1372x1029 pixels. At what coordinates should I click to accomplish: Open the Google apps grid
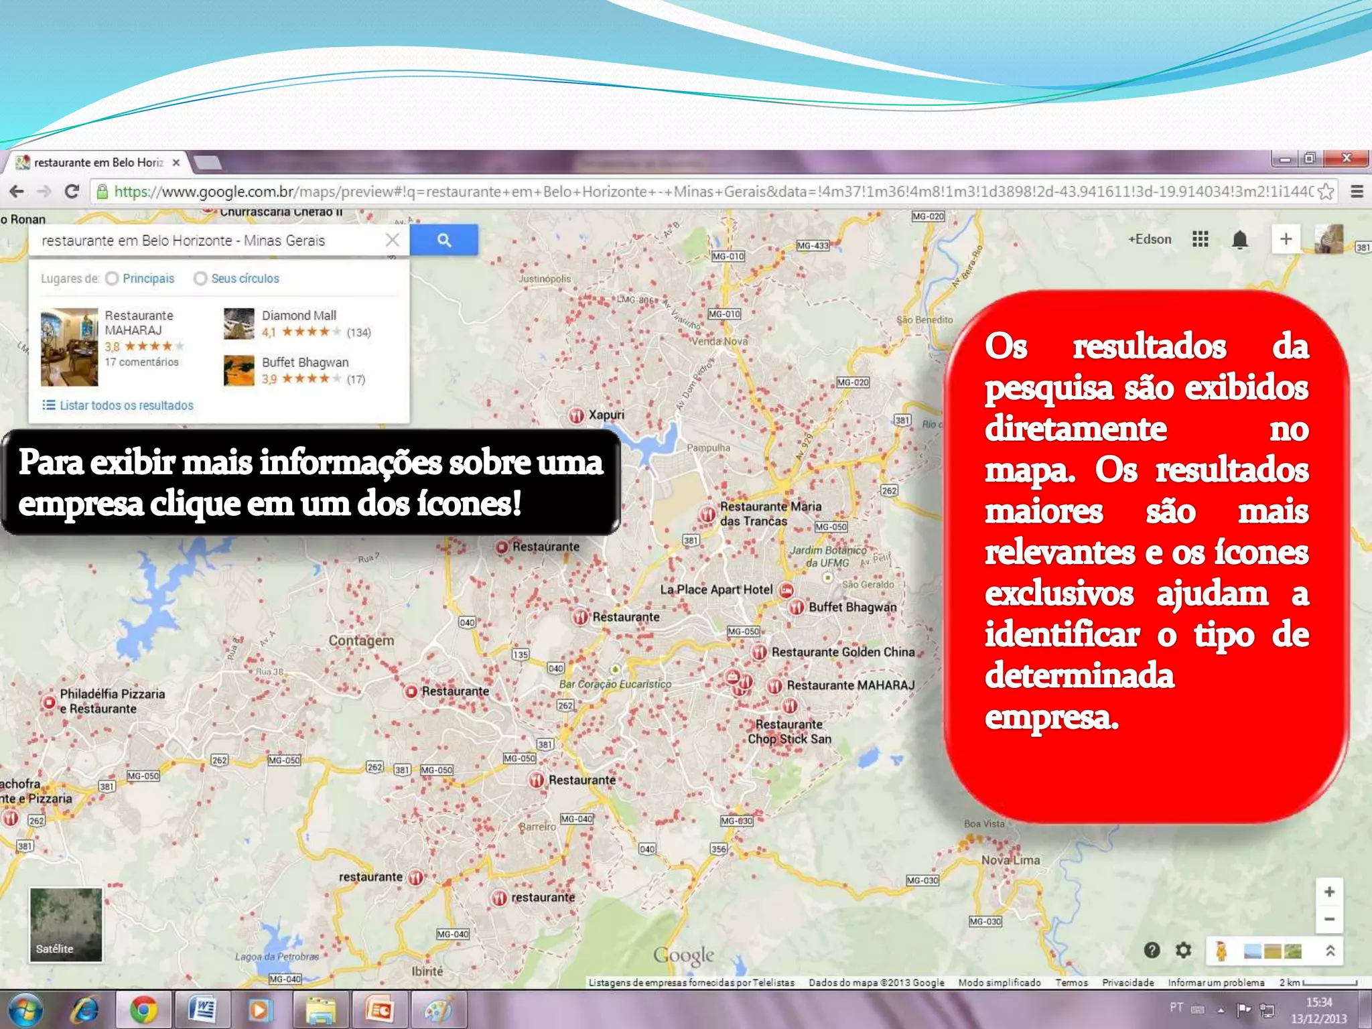point(1200,239)
